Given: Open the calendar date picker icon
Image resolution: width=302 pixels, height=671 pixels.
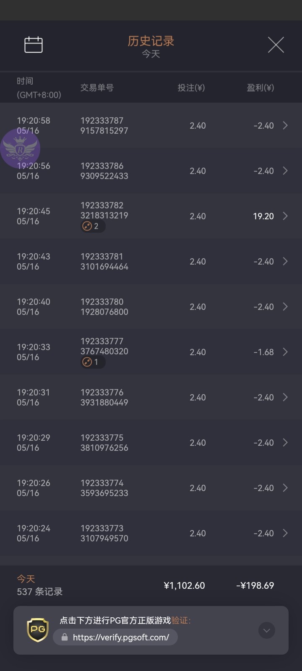Looking at the screenshot, I should (x=34, y=45).
